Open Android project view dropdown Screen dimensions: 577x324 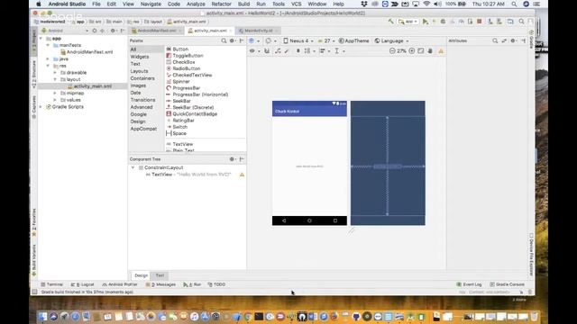(x=64, y=31)
